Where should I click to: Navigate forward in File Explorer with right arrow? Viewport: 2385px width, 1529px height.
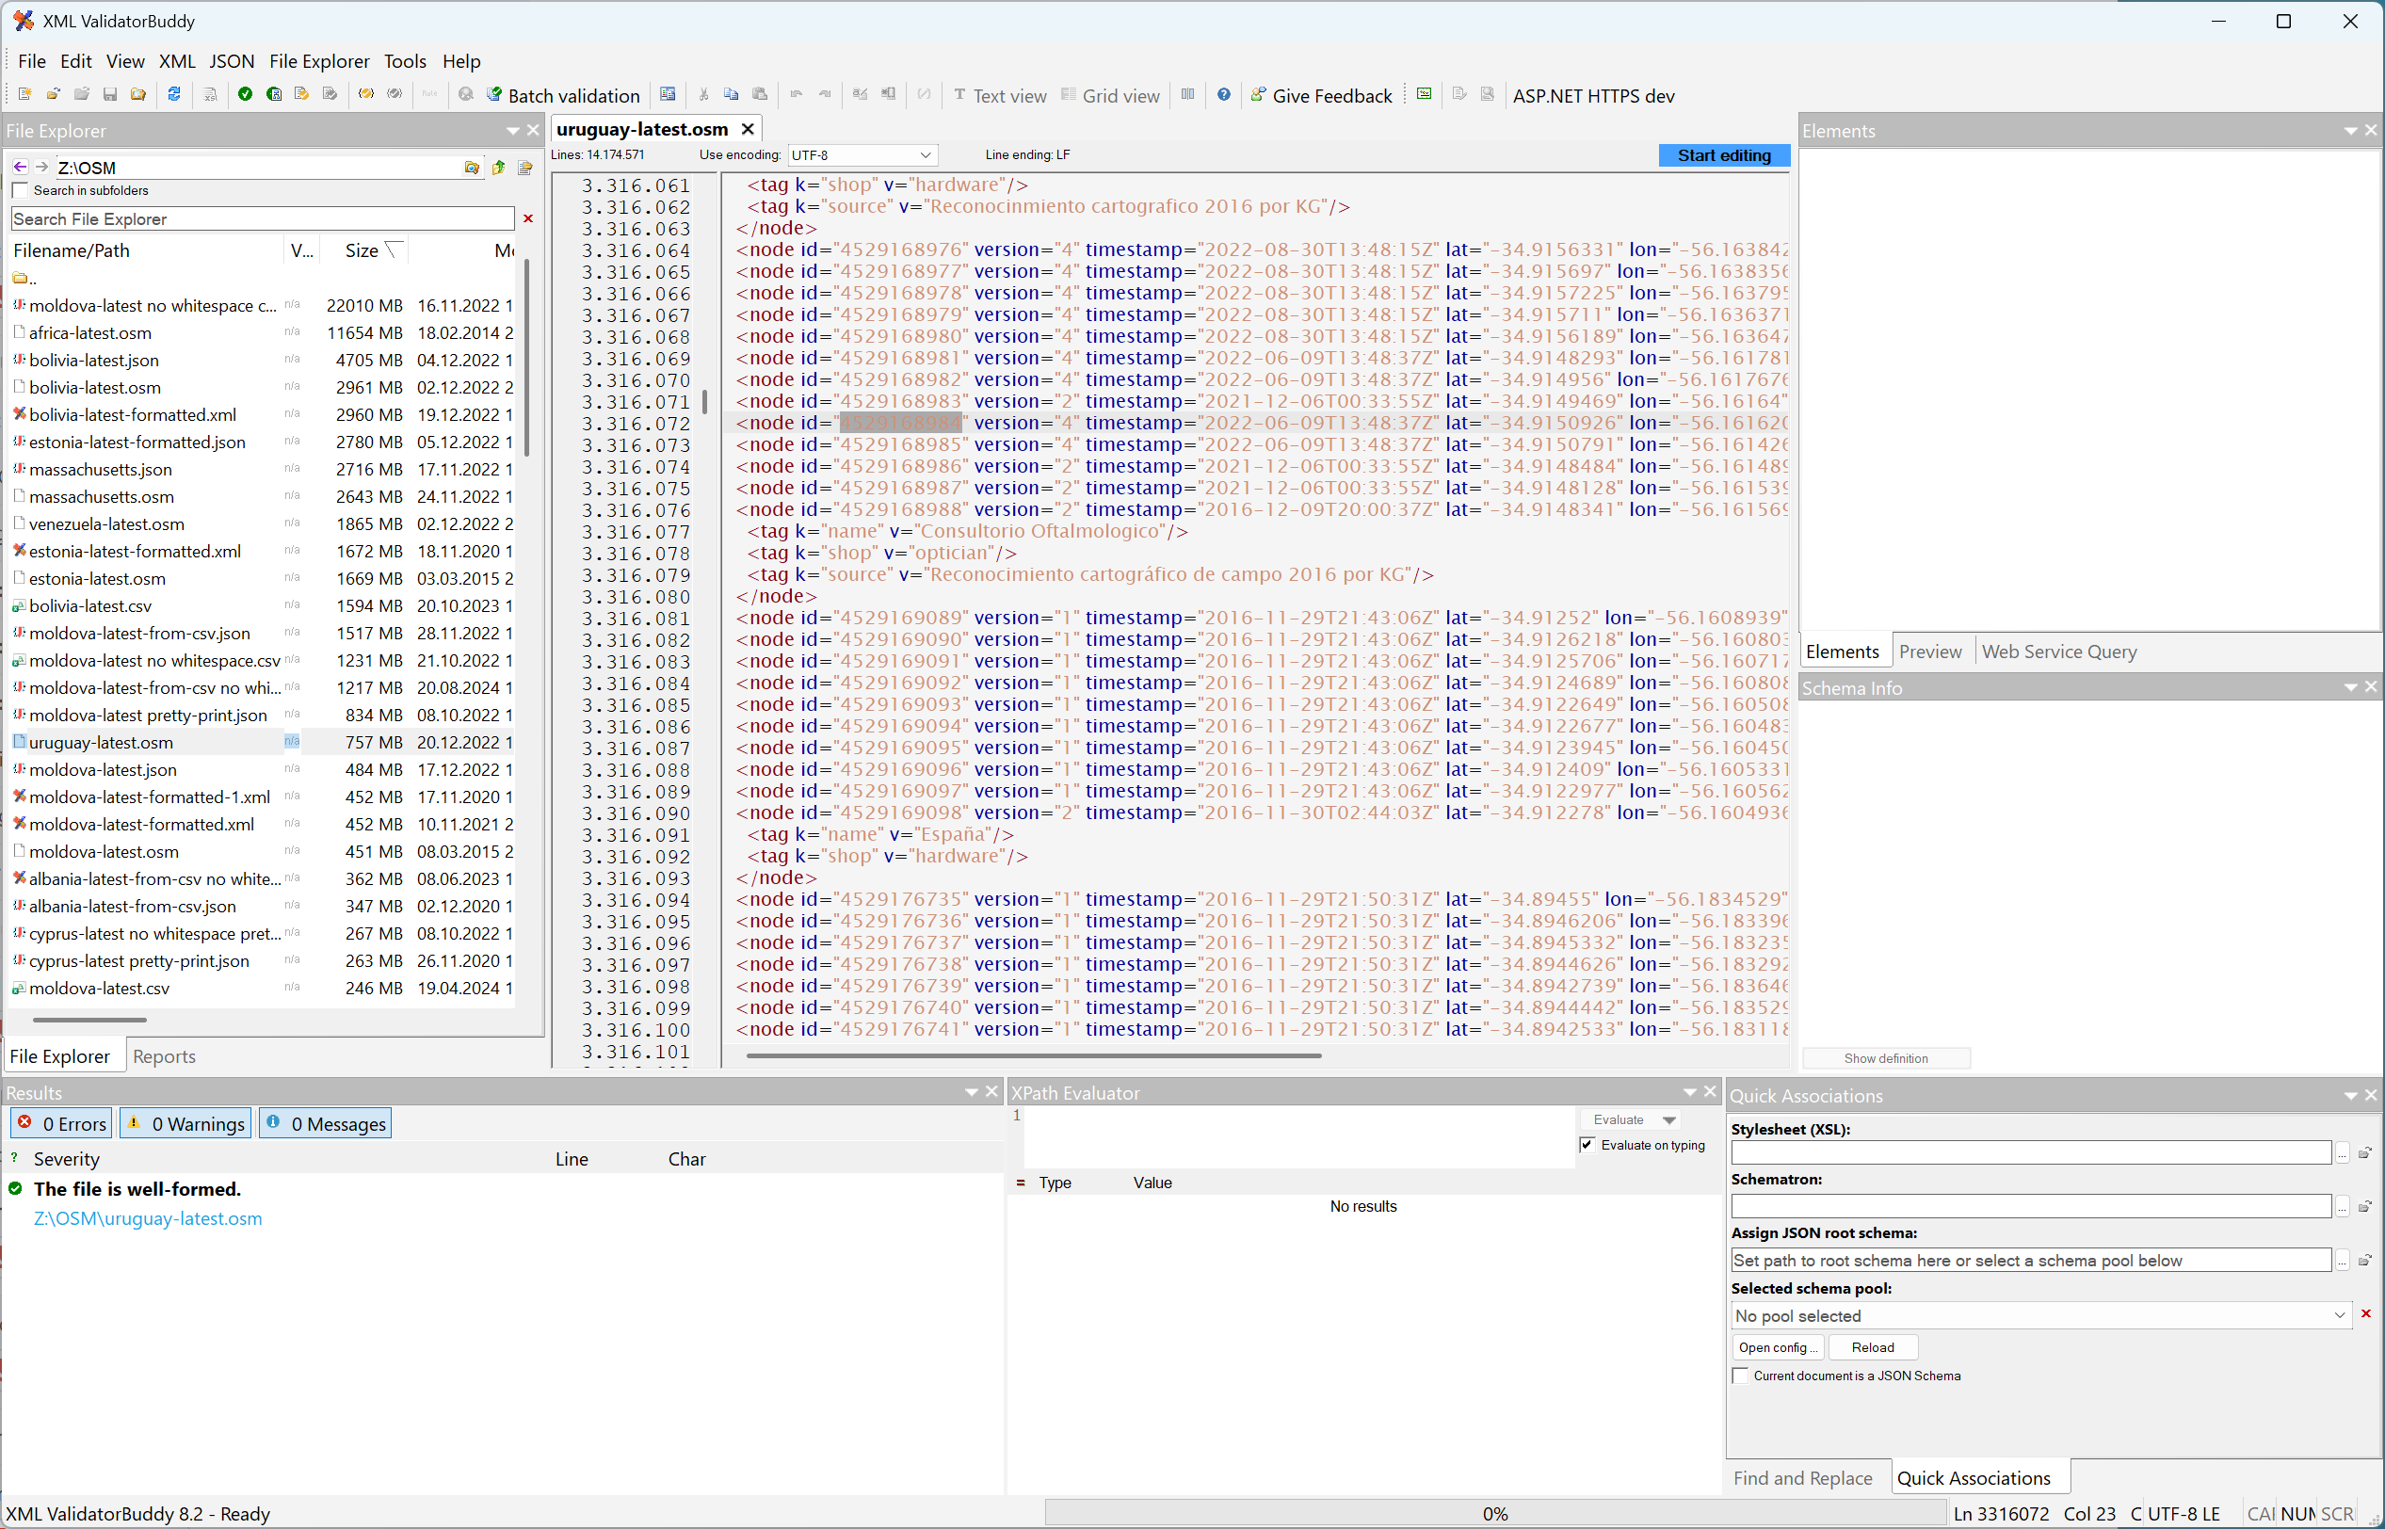click(41, 167)
